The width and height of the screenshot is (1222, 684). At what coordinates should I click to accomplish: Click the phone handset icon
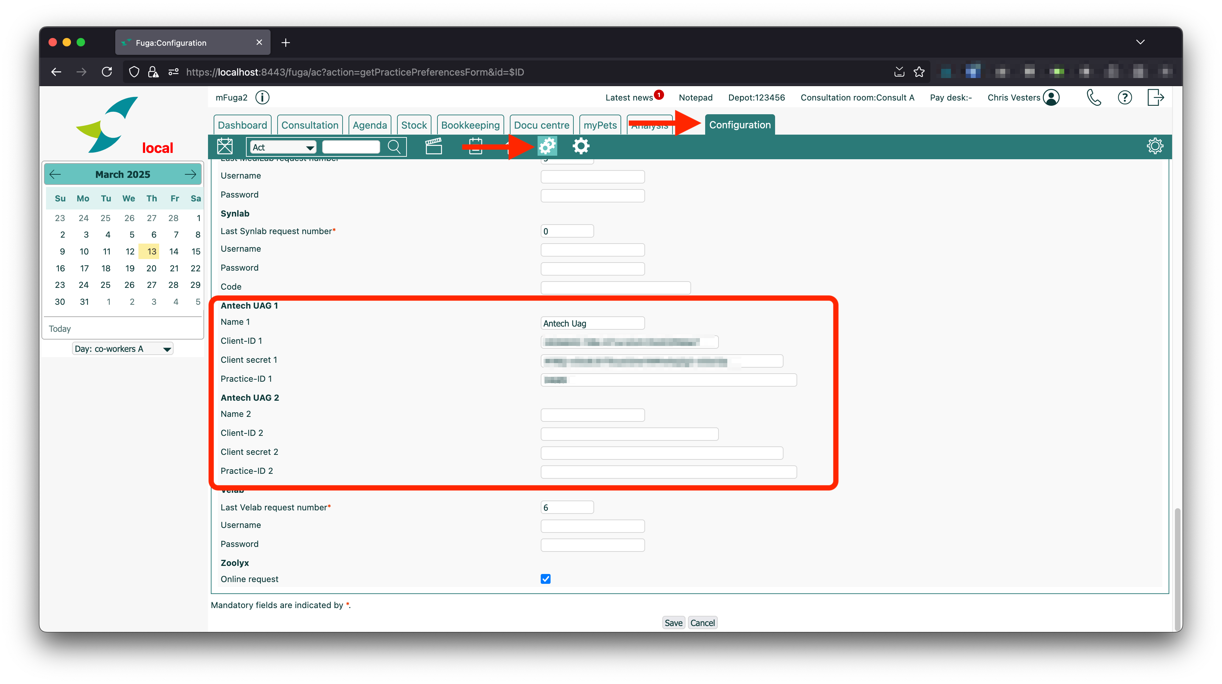click(x=1093, y=98)
